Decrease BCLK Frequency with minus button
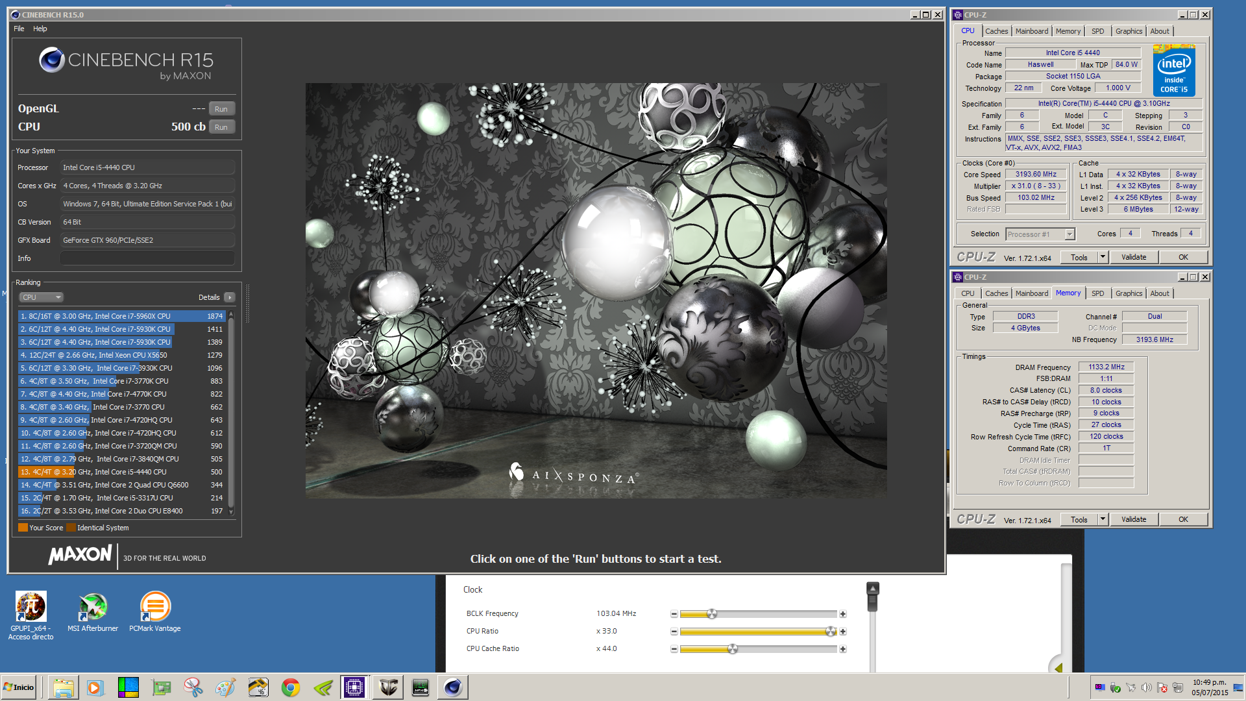 click(674, 614)
